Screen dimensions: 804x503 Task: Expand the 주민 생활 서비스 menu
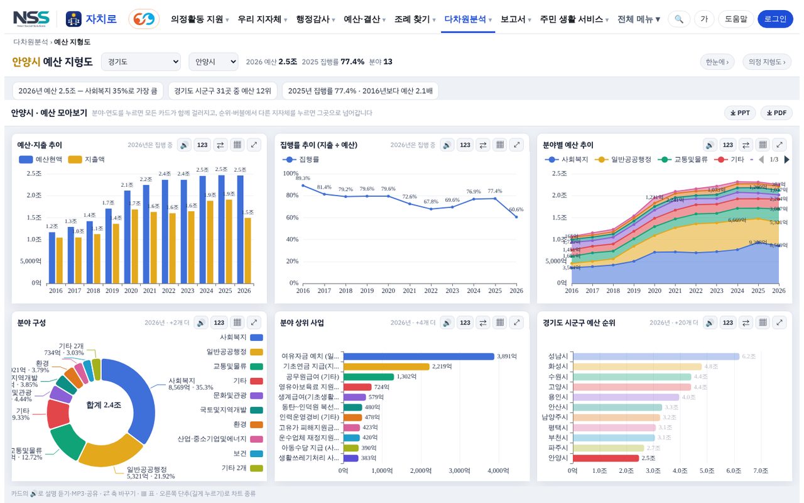574,19
